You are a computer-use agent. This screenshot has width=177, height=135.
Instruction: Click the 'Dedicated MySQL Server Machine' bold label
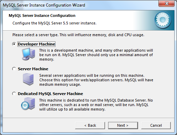point(50,94)
